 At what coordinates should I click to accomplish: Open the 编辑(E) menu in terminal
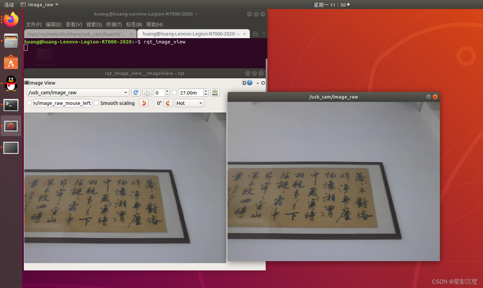pos(54,25)
